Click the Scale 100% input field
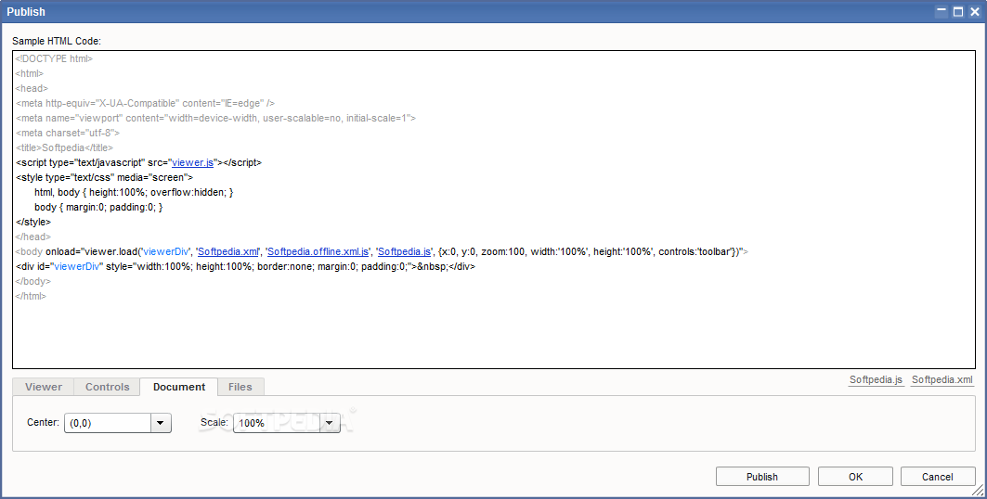This screenshot has height=499, width=987. coord(277,423)
